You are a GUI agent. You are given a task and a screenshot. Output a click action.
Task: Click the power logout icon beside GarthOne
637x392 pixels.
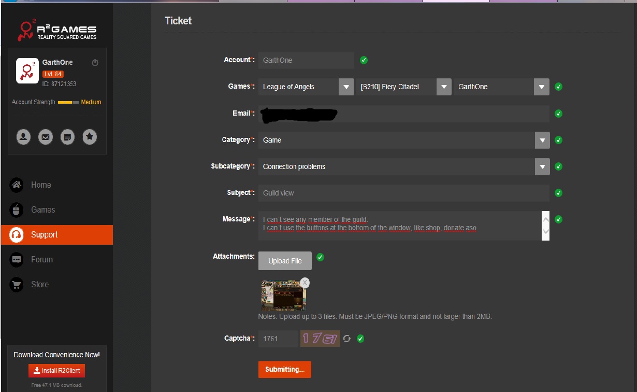[x=95, y=63]
